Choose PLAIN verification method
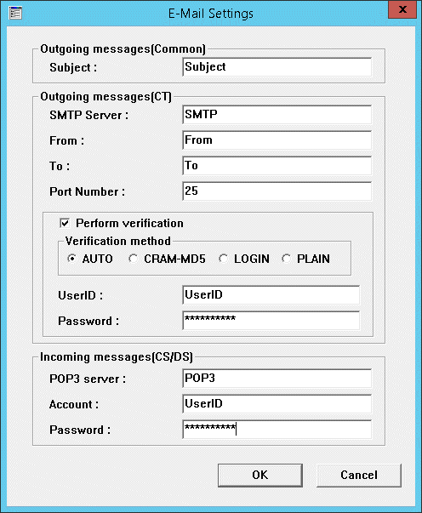Screen dimensions: 422x513 click(x=286, y=259)
